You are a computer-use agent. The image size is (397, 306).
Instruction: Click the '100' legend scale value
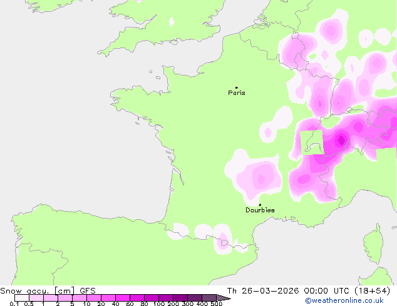pos(159,304)
